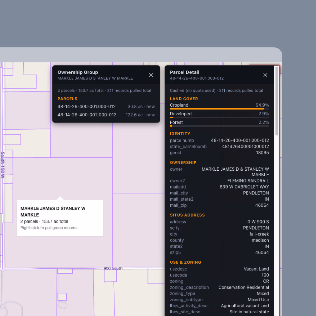Click the mailadd value 839 W CABRIOLET WAY
Screen dimensions: 316x316
tap(244, 187)
